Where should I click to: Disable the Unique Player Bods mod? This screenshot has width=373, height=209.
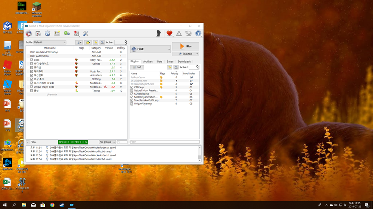click(32, 87)
